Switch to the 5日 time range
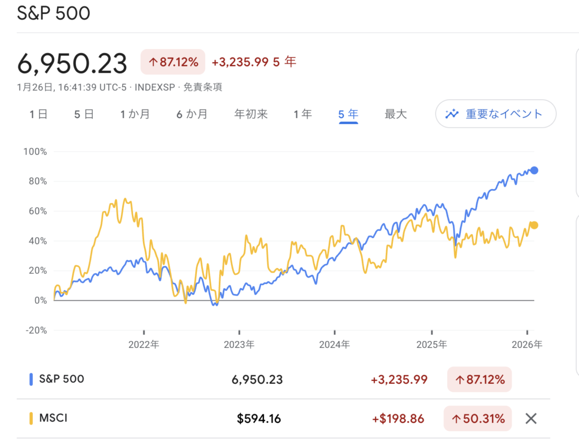 pyautogui.click(x=84, y=114)
